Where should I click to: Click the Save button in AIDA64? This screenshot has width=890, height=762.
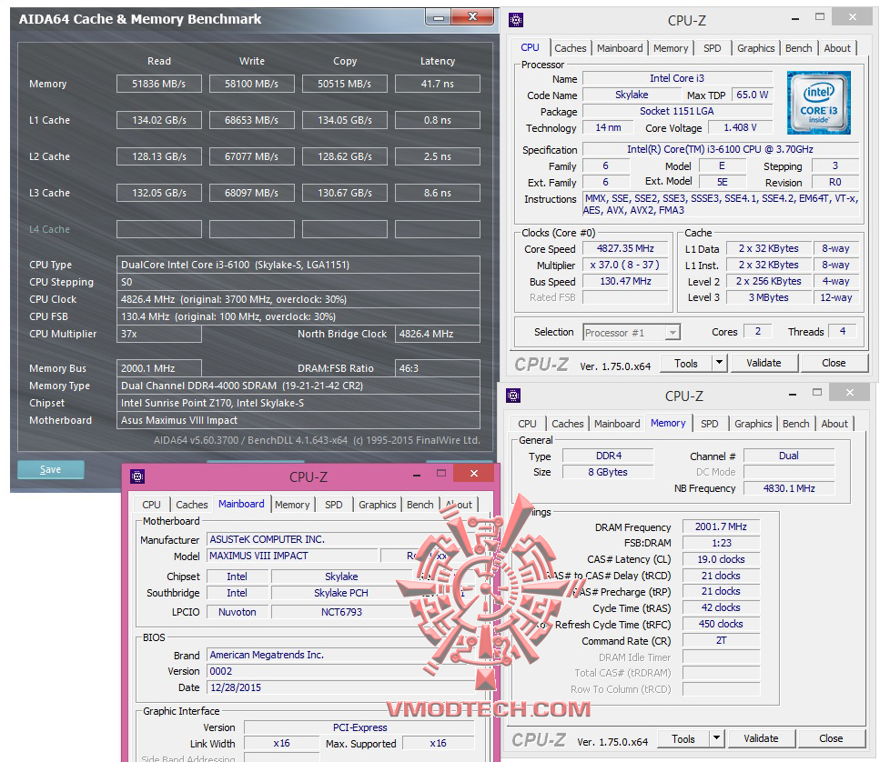tap(51, 469)
